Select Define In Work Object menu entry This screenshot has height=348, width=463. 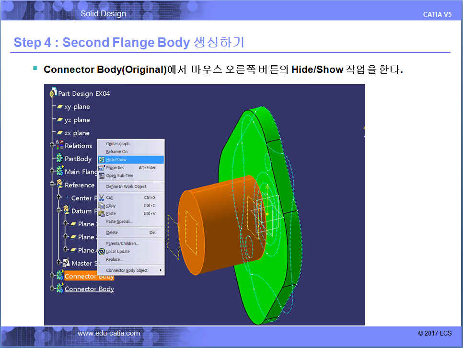click(126, 187)
